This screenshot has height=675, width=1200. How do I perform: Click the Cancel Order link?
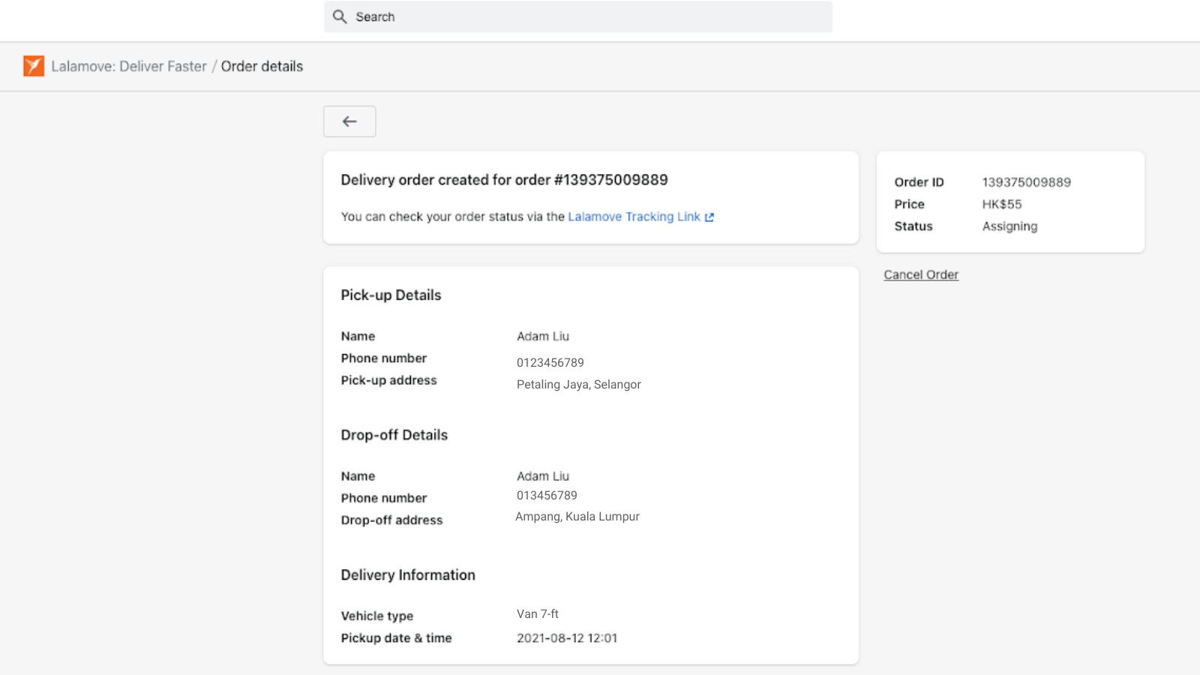[x=920, y=274]
